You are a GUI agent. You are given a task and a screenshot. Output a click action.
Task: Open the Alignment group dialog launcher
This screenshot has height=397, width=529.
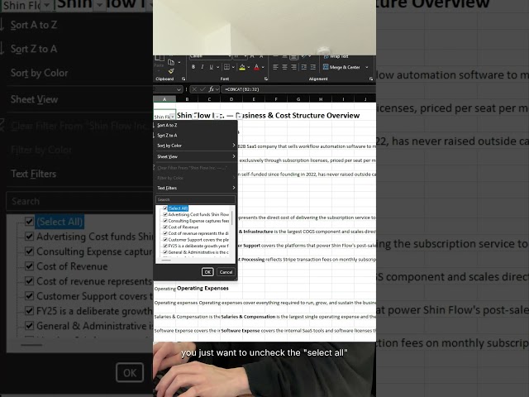[x=371, y=79]
